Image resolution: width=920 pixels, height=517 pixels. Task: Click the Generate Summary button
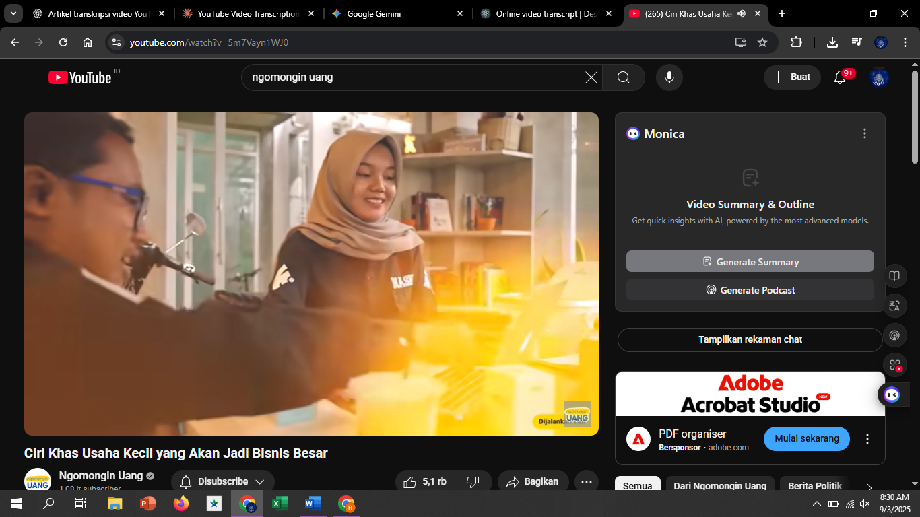[750, 261]
